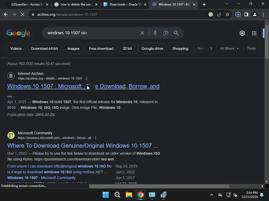The image size is (269, 201).
Task: Click in the Google search input
Action: pos(93,33)
